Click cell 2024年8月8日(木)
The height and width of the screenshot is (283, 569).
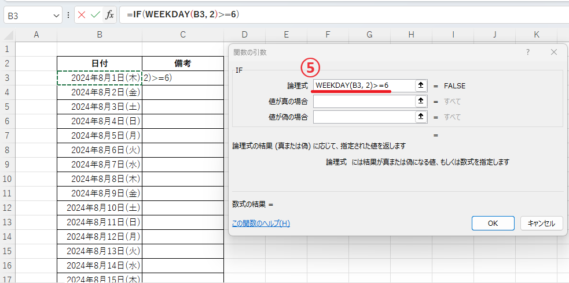click(100, 179)
